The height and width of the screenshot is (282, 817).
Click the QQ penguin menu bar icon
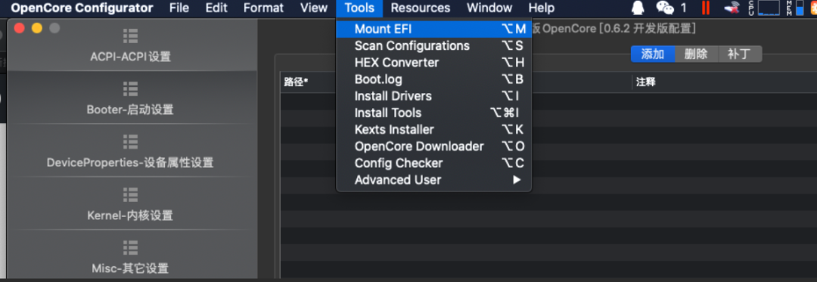[x=638, y=8]
